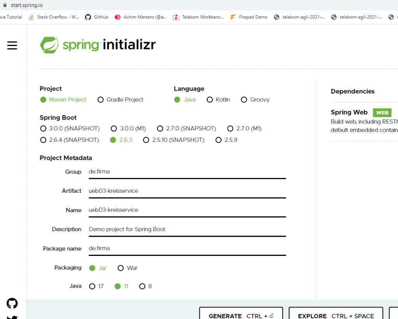Click the site lock icon in address bar
The width and height of the screenshot is (398, 319).
coord(5,5)
